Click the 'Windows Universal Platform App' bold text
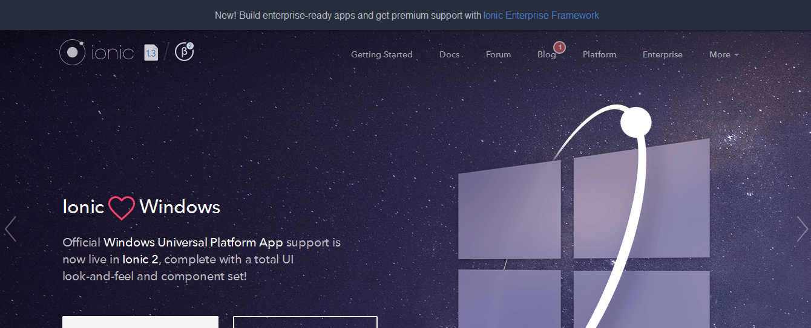 [193, 243]
